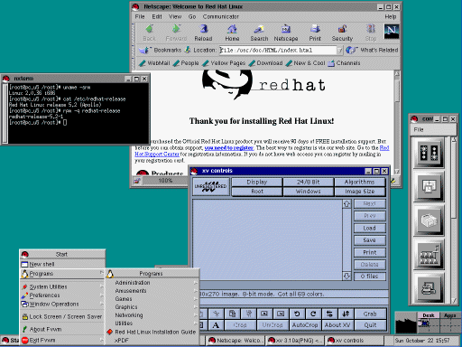
Task: Open the runlevel traffic-lights icon in control panel
Action: point(429,153)
